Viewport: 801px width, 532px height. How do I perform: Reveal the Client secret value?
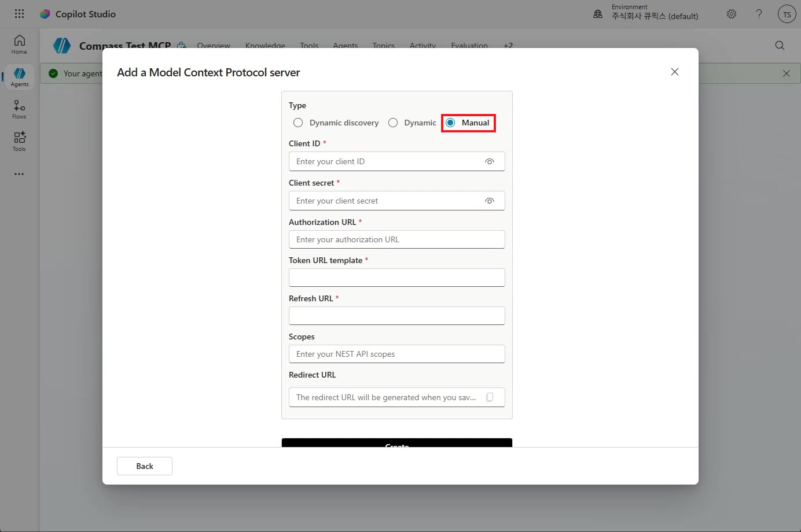click(x=490, y=201)
